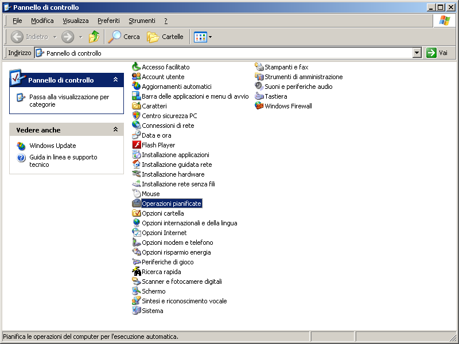Go up one folder level
The image size is (459, 344).
pos(94,37)
